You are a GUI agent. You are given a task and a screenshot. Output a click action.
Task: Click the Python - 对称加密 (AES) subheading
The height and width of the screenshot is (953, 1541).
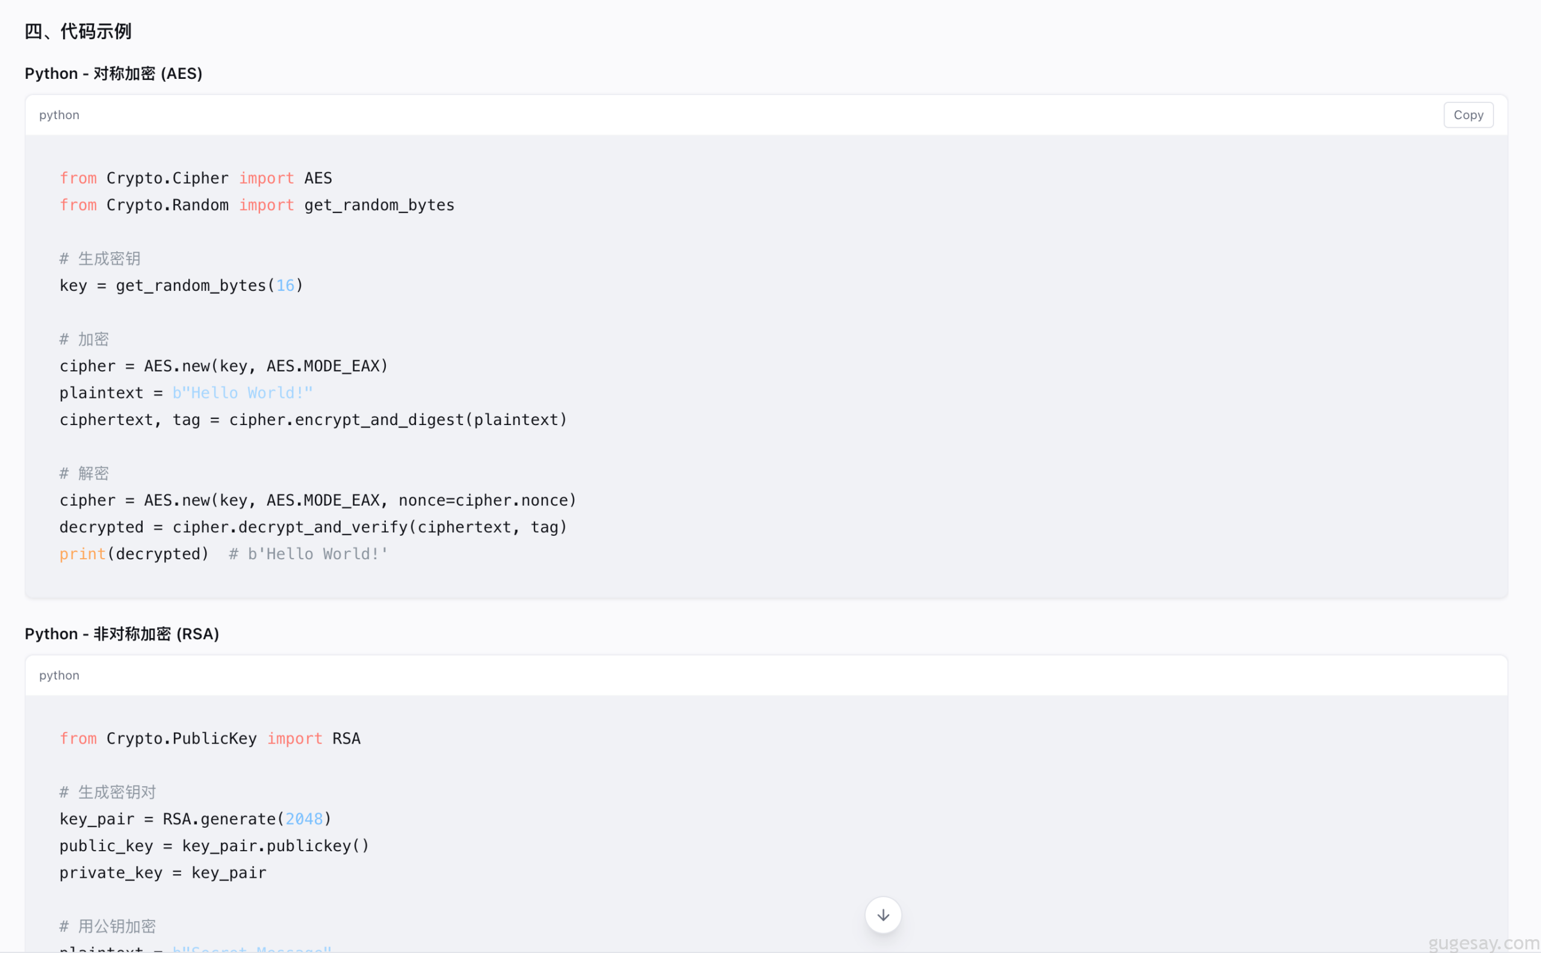point(113,73)
